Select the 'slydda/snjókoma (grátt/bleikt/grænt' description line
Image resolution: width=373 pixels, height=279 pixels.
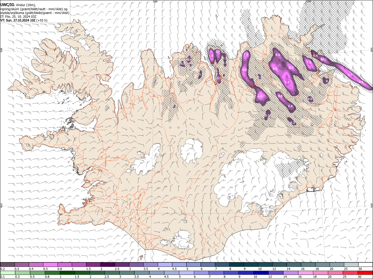(35, 13)
